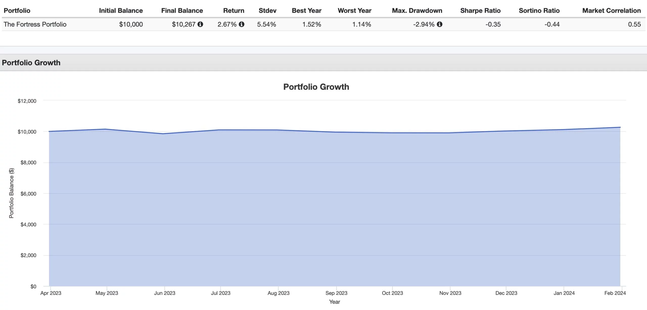Select the Portfolio column header
The image size is (647, 310).
(x=17, y=11)
